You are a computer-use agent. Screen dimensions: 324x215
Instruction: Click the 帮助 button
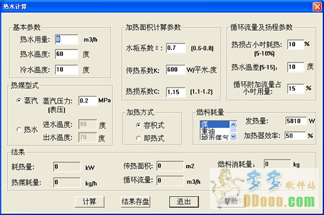click(x=230, y=201)
